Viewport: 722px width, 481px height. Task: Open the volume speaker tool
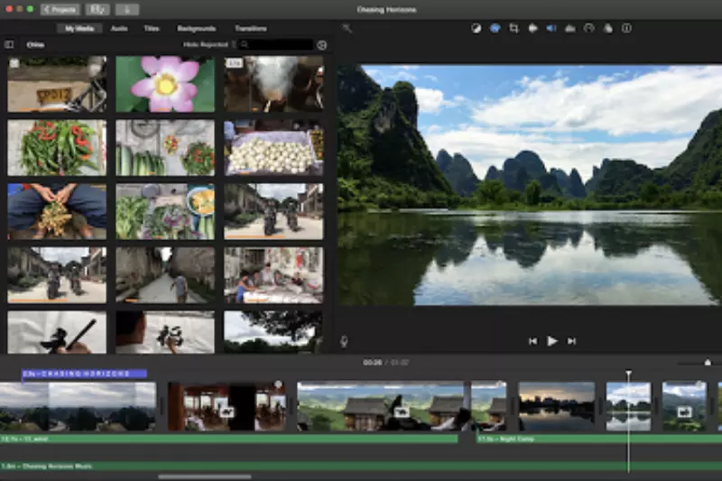coord(551,29)
